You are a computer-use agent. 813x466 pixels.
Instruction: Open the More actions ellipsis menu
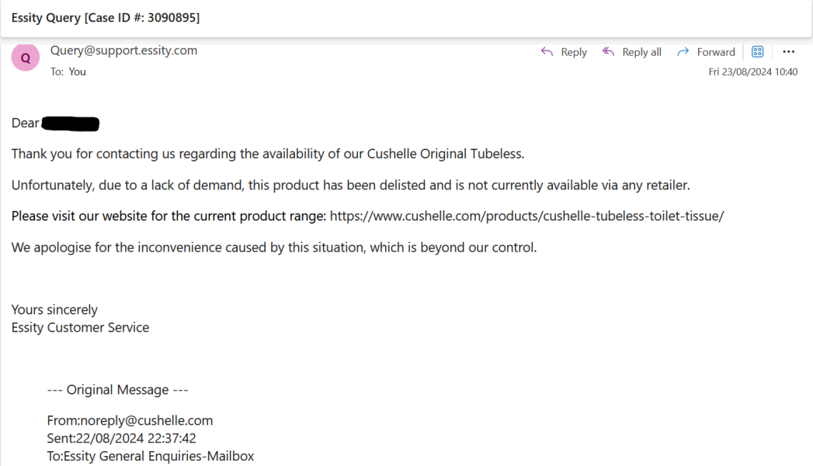tap(788, 52)
